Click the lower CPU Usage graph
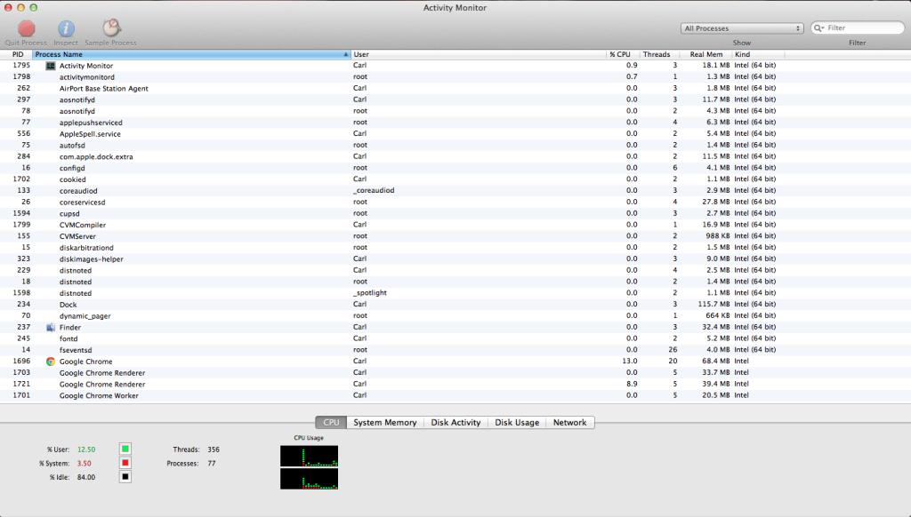 [309, 479]
